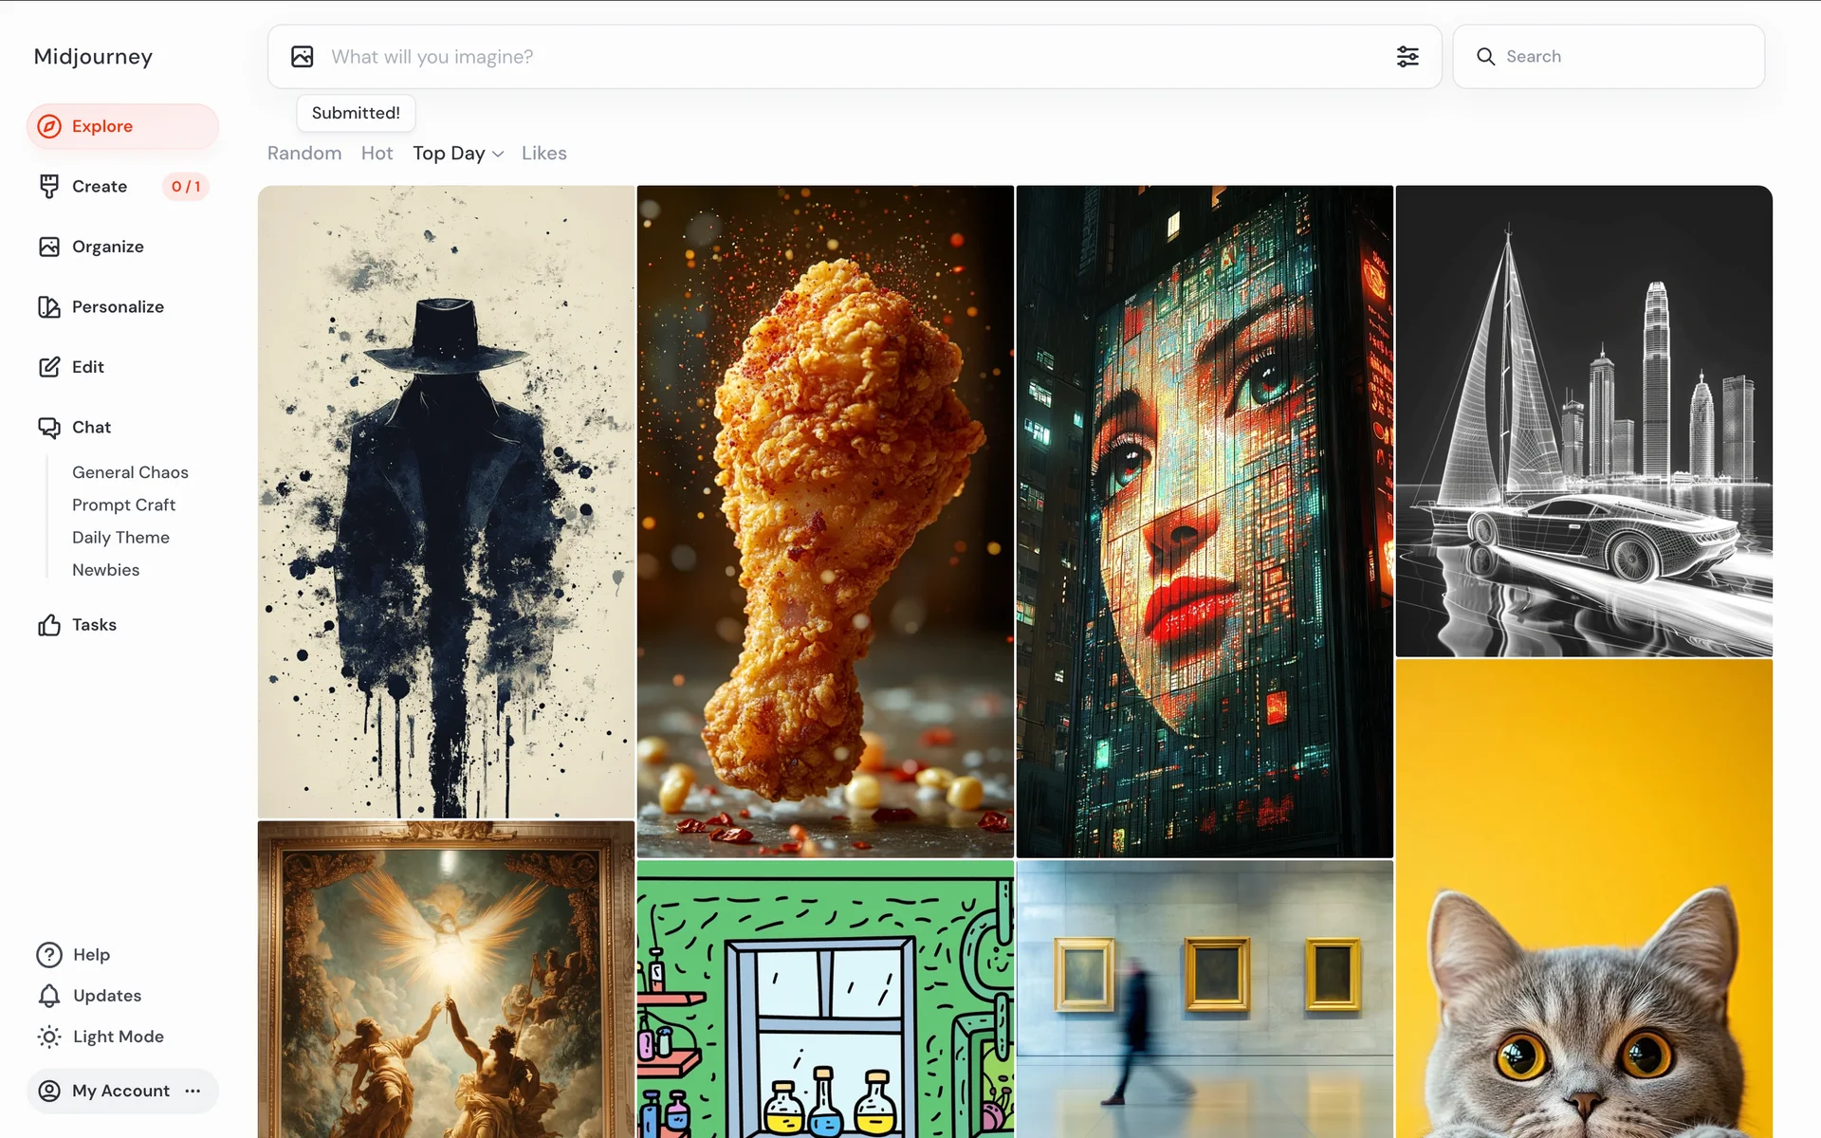
Task: Open Create from the paintbrush icon
Action: pyautogui.click(x=49, y=187)
